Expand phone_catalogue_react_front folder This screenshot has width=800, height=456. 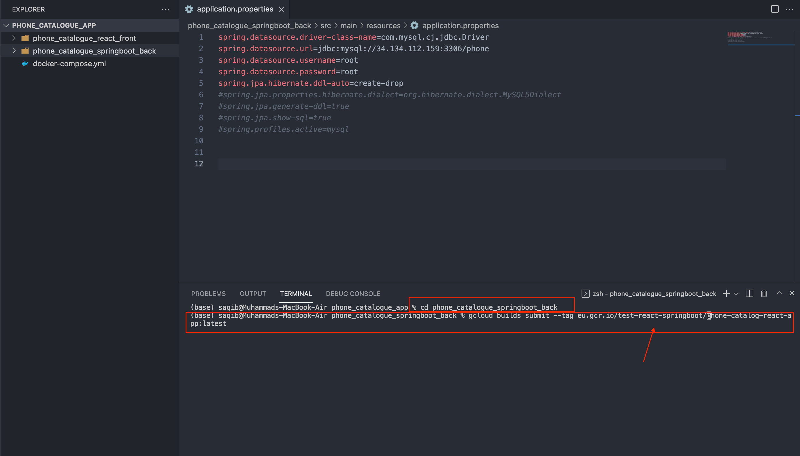(x=14, y=38)
